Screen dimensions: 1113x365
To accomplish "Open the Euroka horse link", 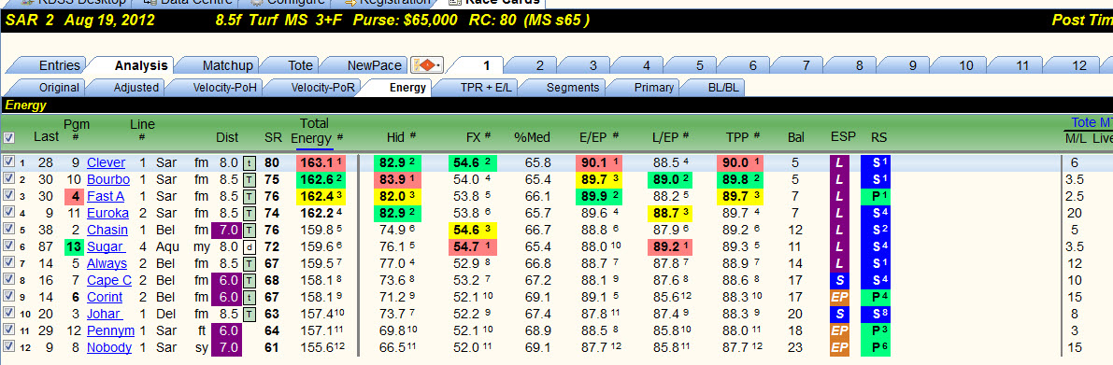I will tap(107, 213).
